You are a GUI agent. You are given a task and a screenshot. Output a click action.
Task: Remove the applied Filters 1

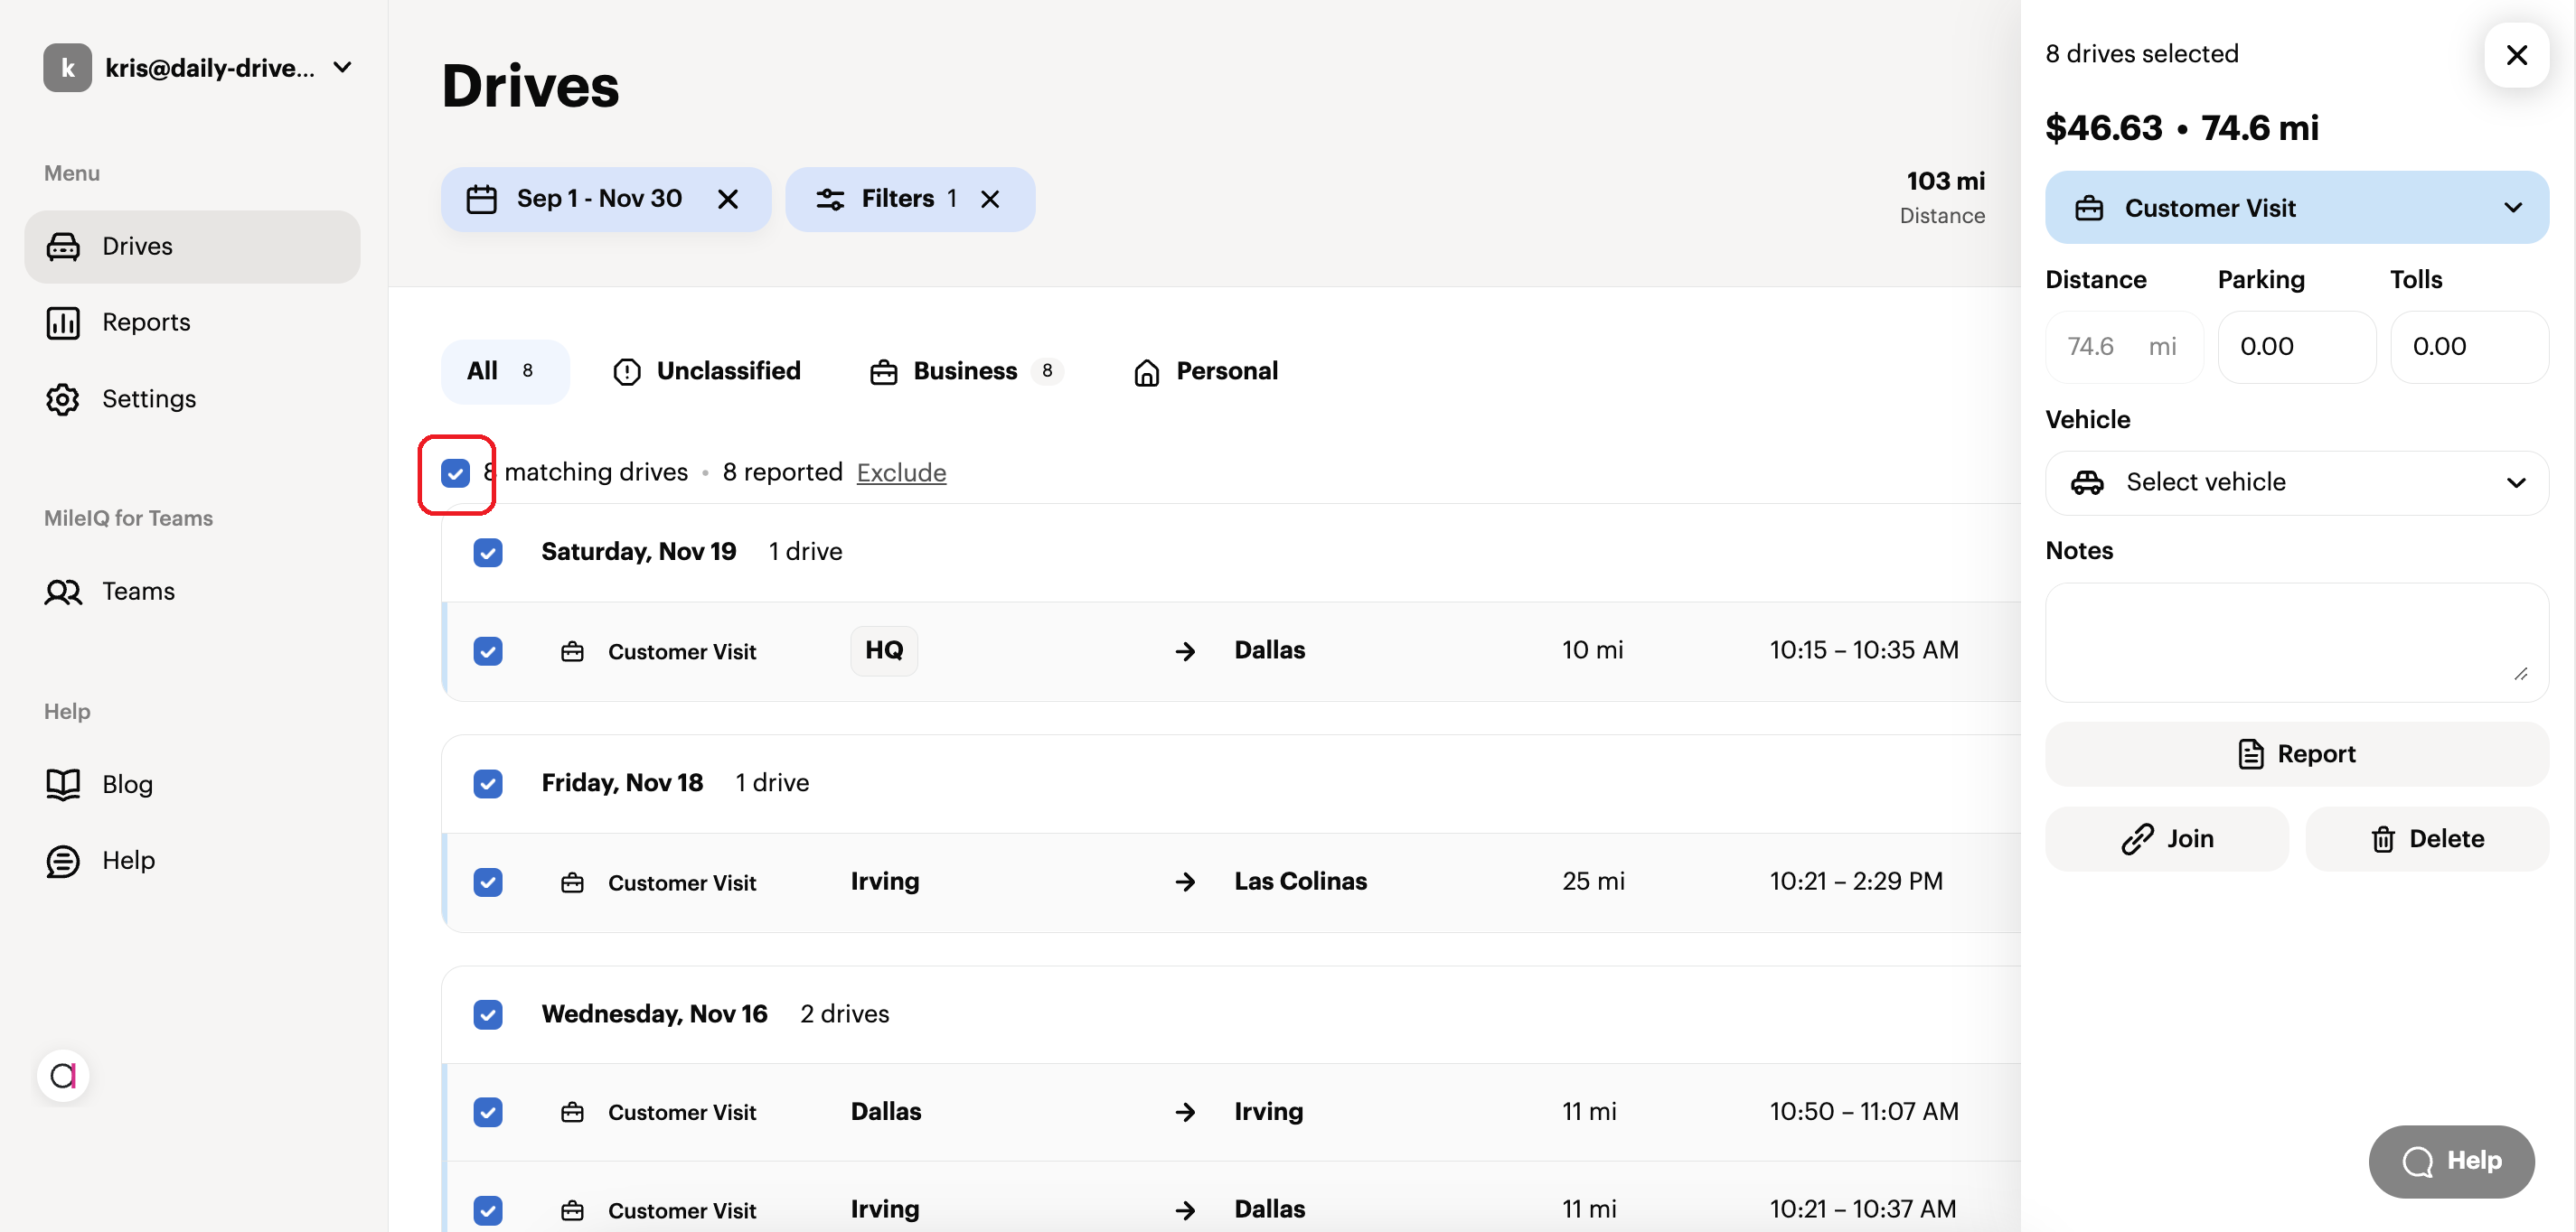[990, 199]
